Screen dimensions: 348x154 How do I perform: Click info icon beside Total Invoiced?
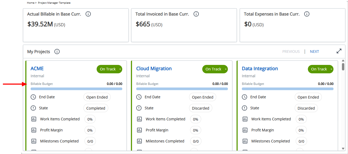pyautogui.click(x=196, y=14)
